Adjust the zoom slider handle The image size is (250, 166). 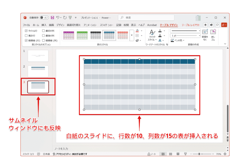click(199, 154)
